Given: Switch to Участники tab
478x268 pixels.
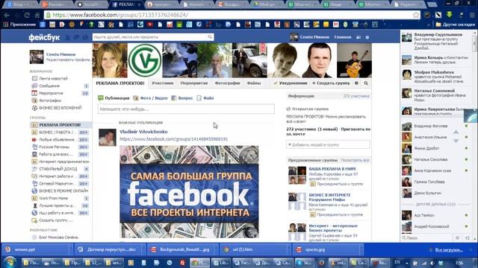Looking at the screenshot, I should pyautogui.click(x=162, y=83).
